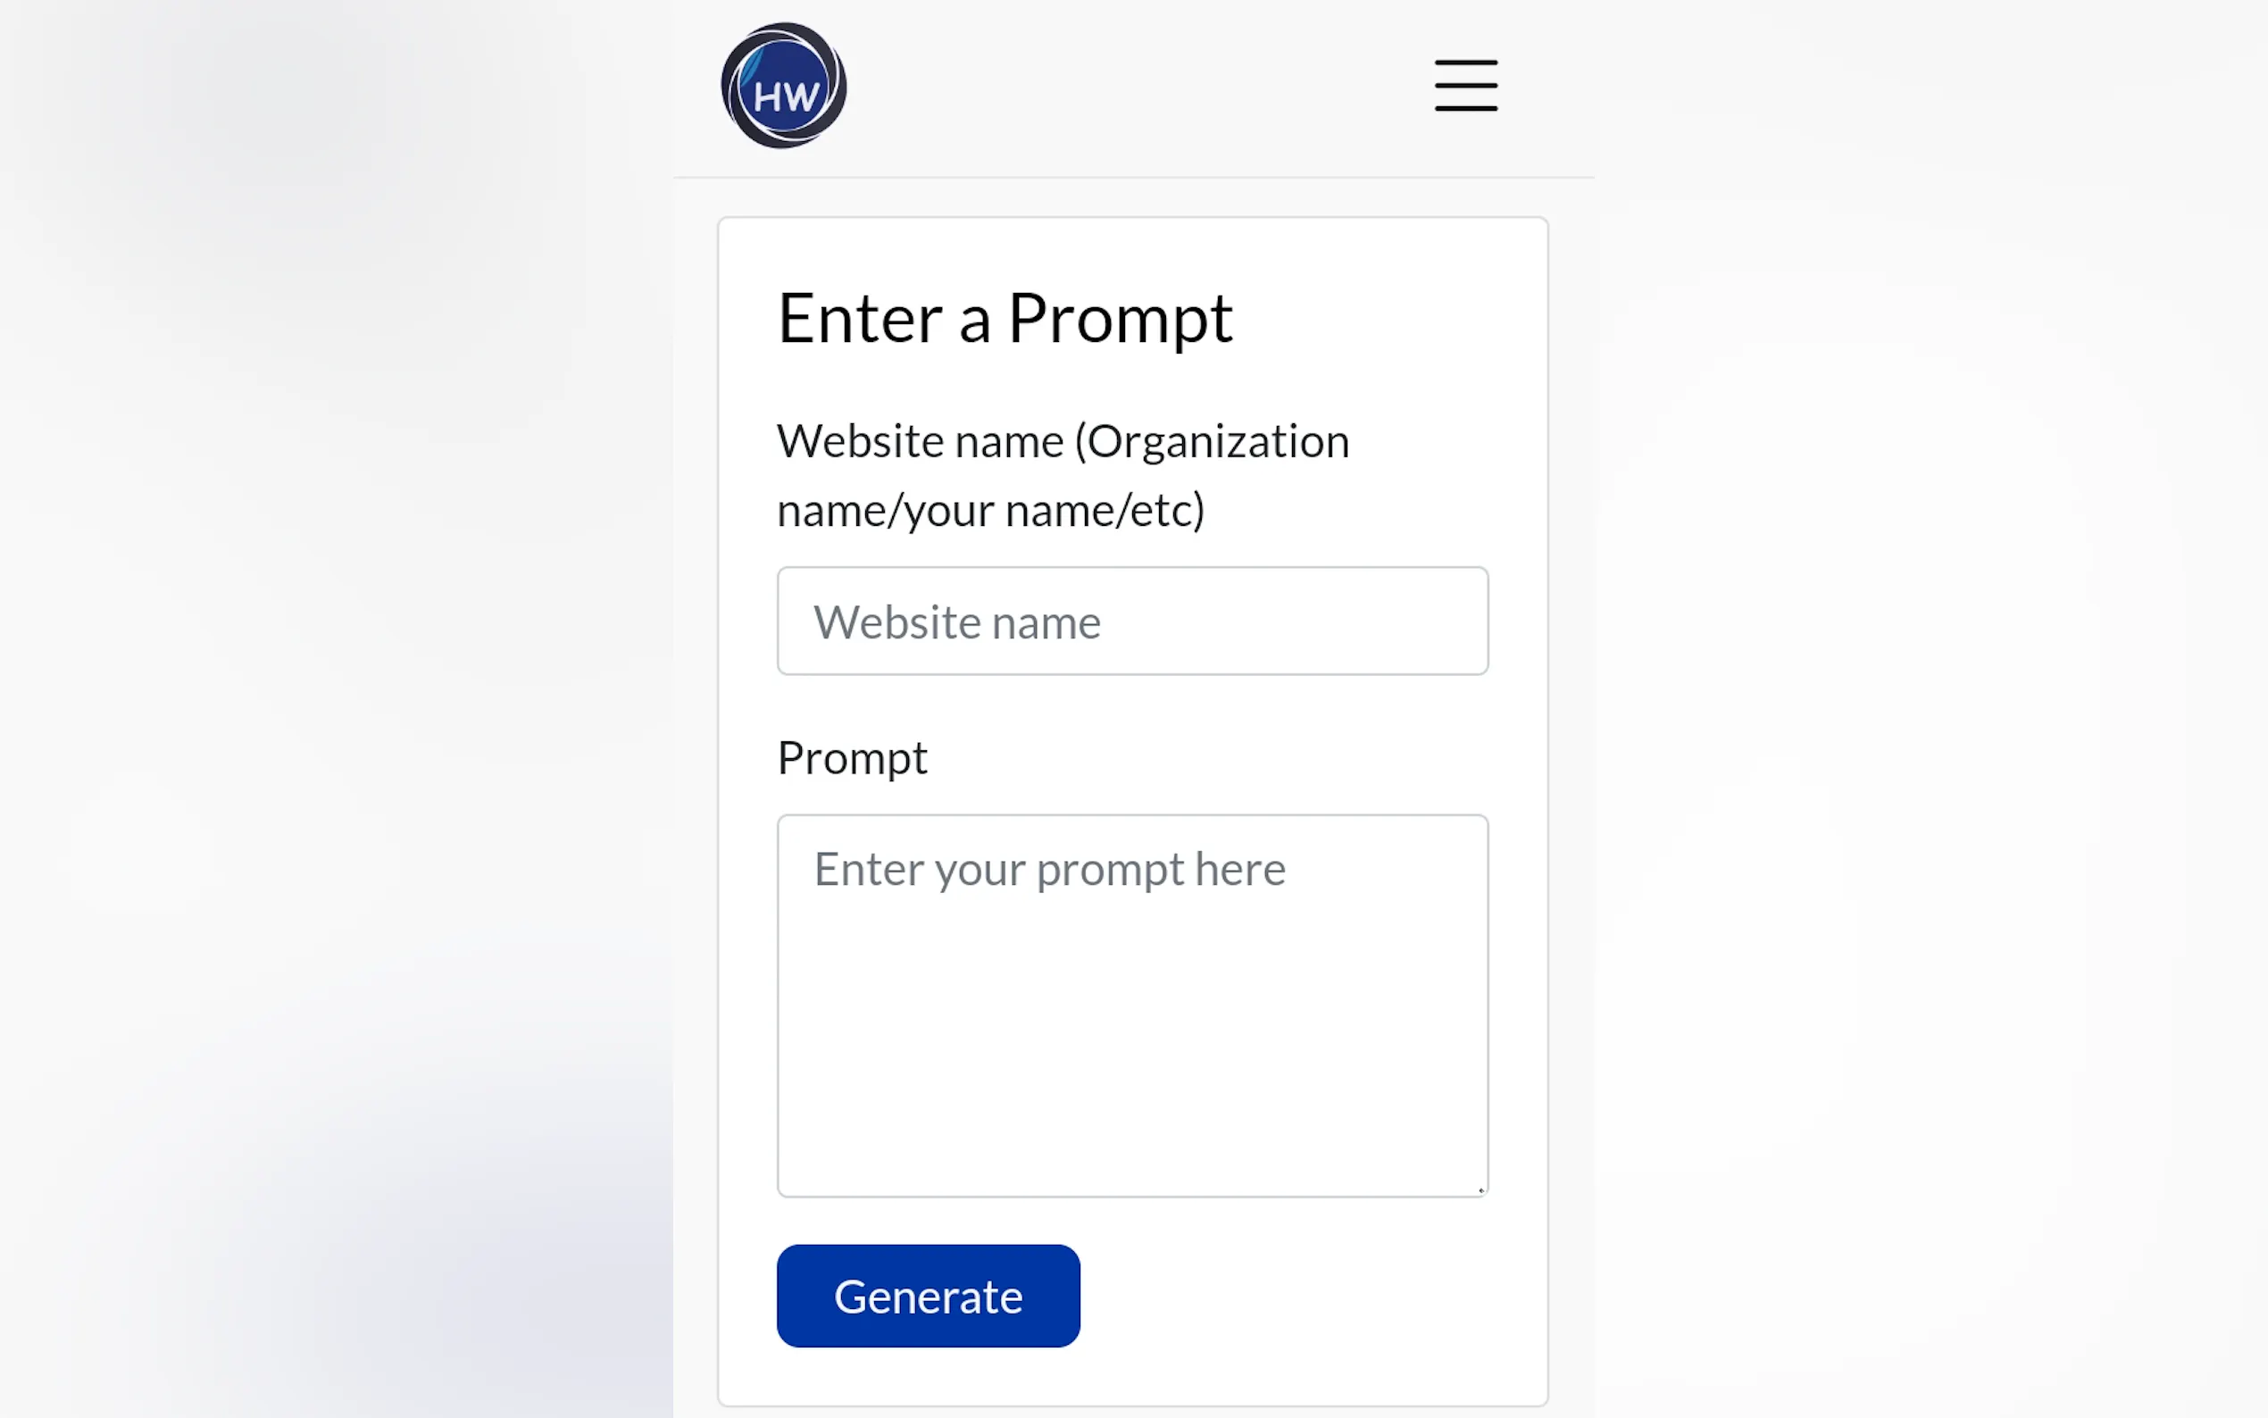The image size is (2268, 1418).
Task: Click the "Website name (Organization" label text
Action: click(1063, 441)
